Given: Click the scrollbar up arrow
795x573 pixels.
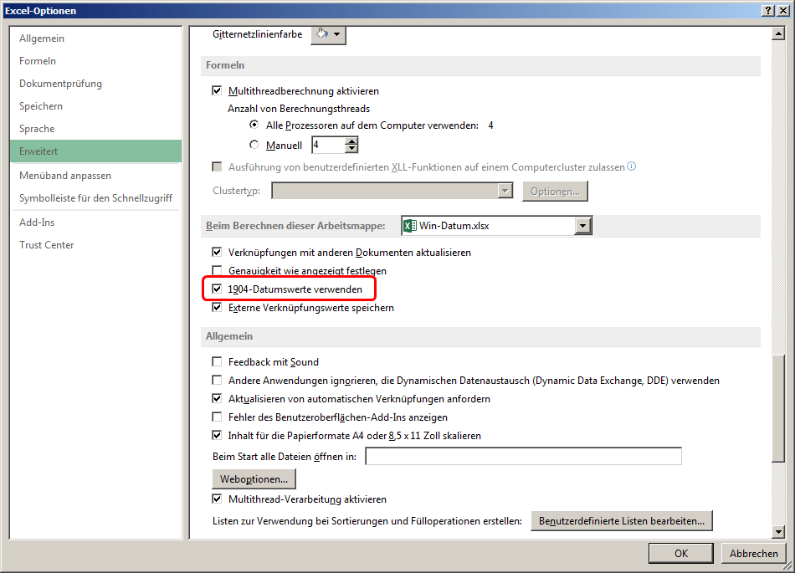Looking at the screenshot, I should [x=778, y=34].
